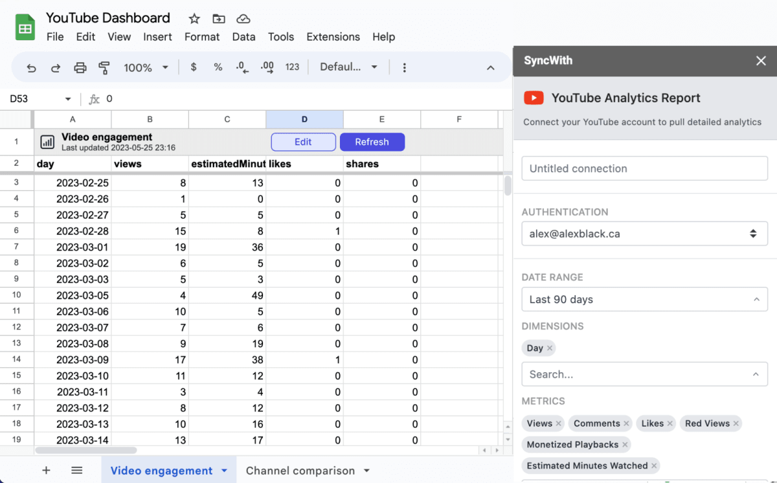The height and width of the screenshot is (483, 777).
Task: Remove the Day dimension tag
Action: pyautogui.click(x=548, y=348)
